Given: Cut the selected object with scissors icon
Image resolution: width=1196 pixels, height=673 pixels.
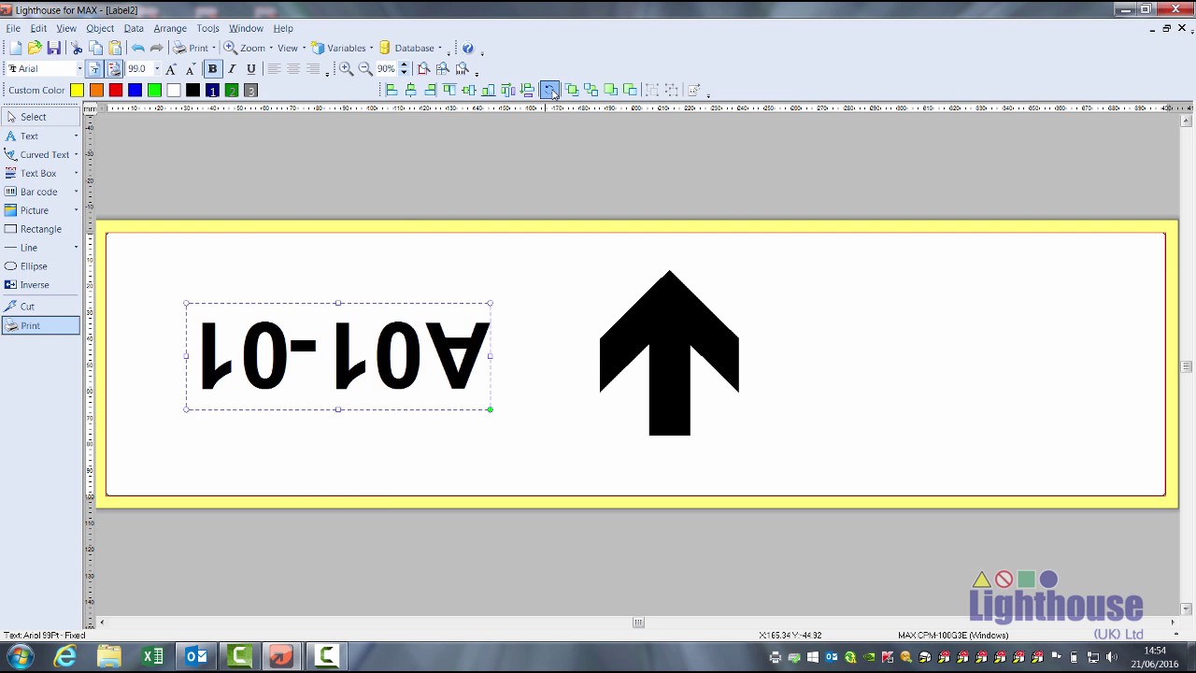Looking at the screenshot, I should [77, 48].
